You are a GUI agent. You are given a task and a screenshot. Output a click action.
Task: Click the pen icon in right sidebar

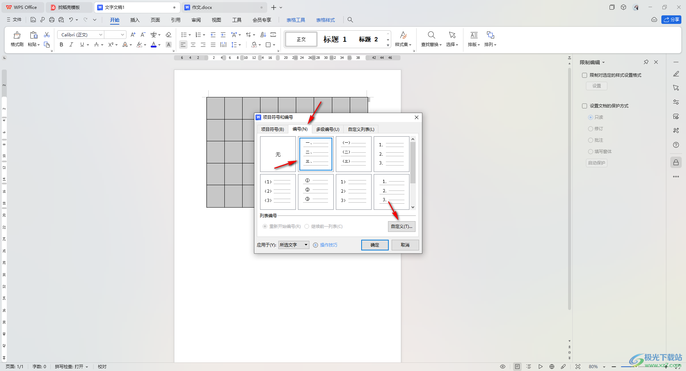(x=676, y=74)
